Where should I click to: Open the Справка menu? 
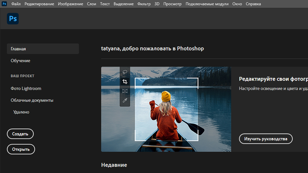point(253,4)
